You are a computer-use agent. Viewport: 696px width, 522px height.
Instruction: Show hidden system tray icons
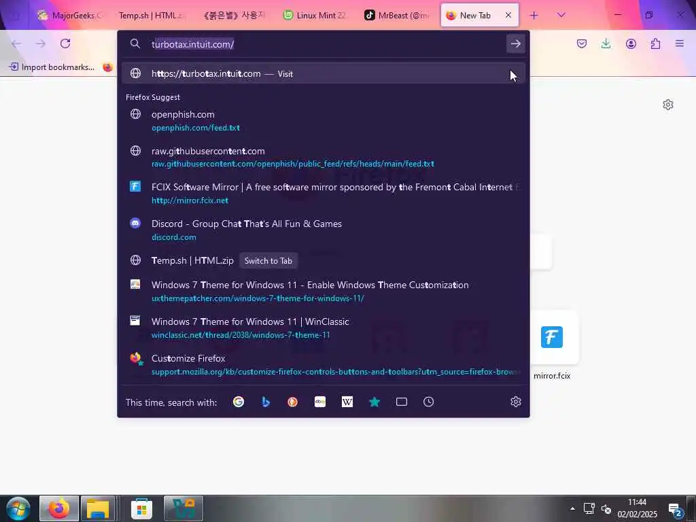pyautogui.click(x=572, y=508)
